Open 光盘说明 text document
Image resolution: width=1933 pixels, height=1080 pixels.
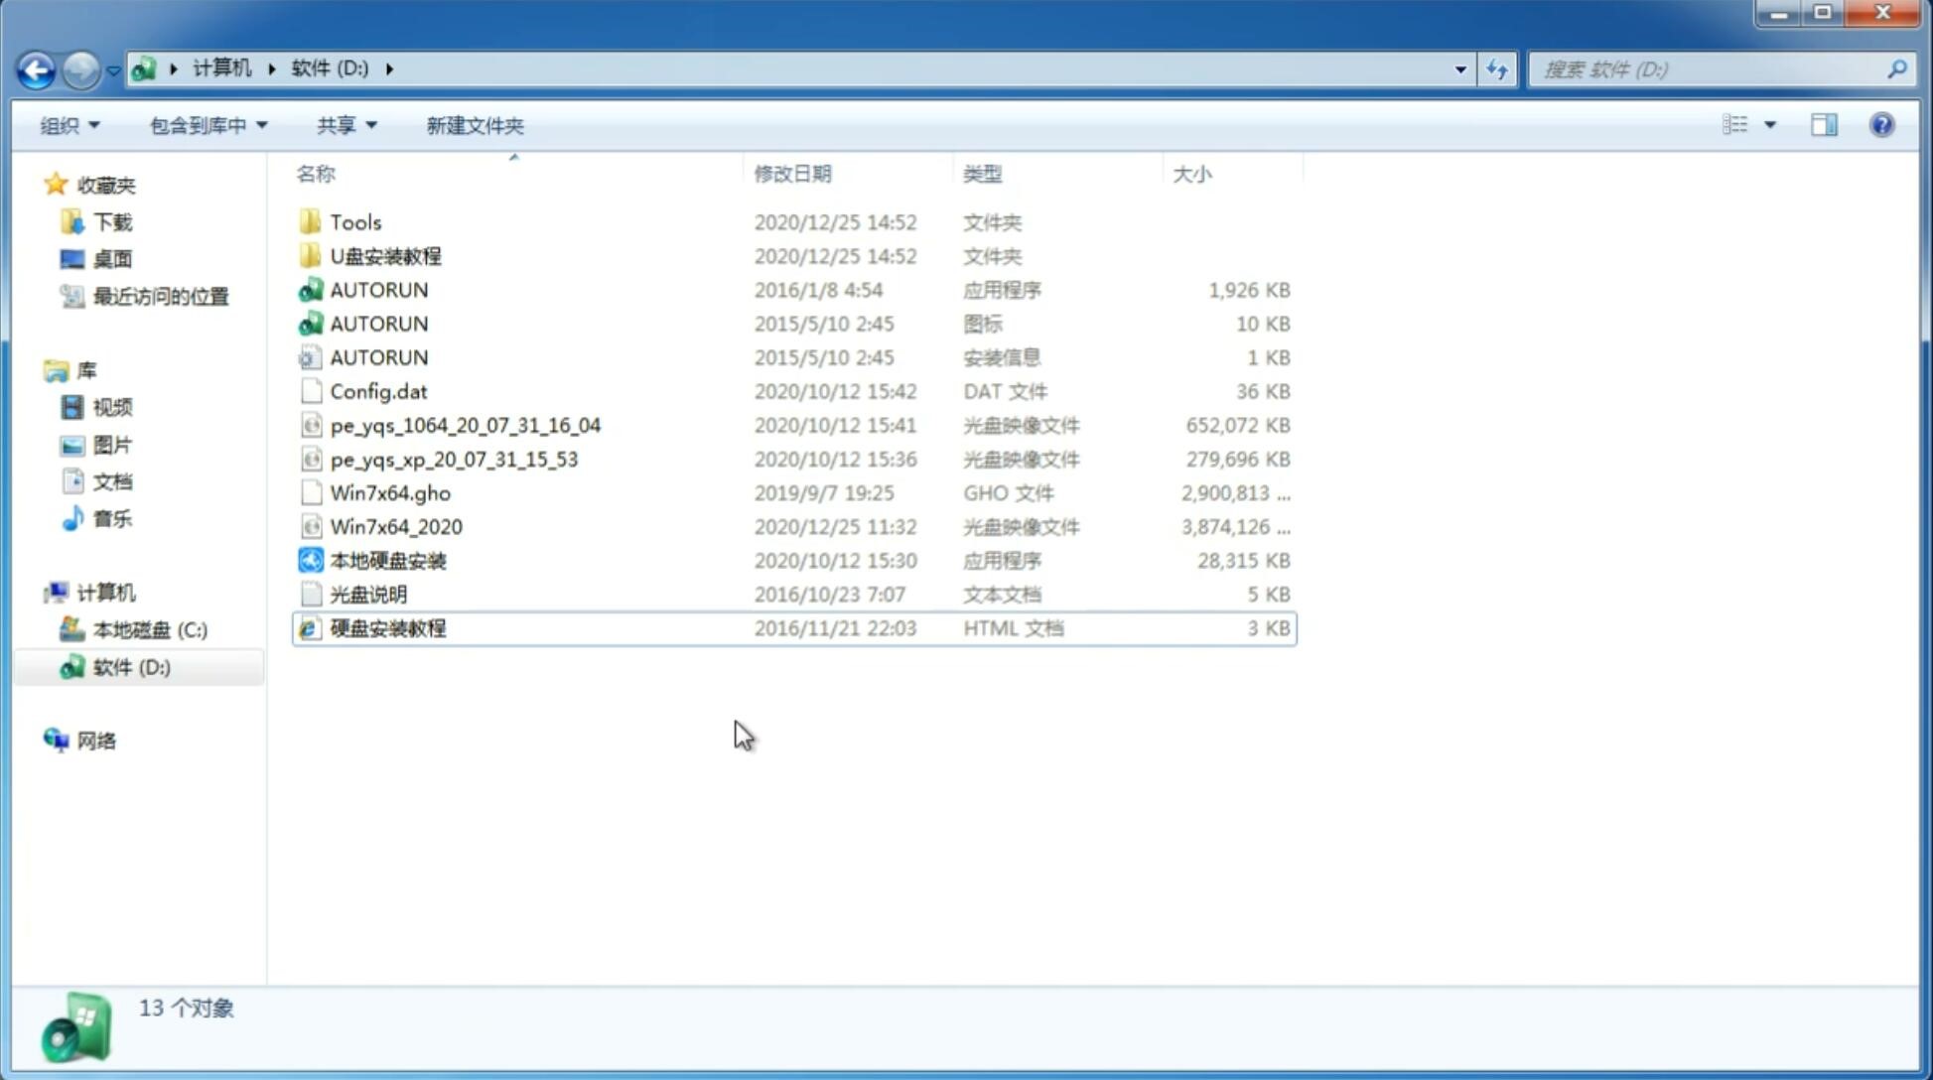coord(367,595)
